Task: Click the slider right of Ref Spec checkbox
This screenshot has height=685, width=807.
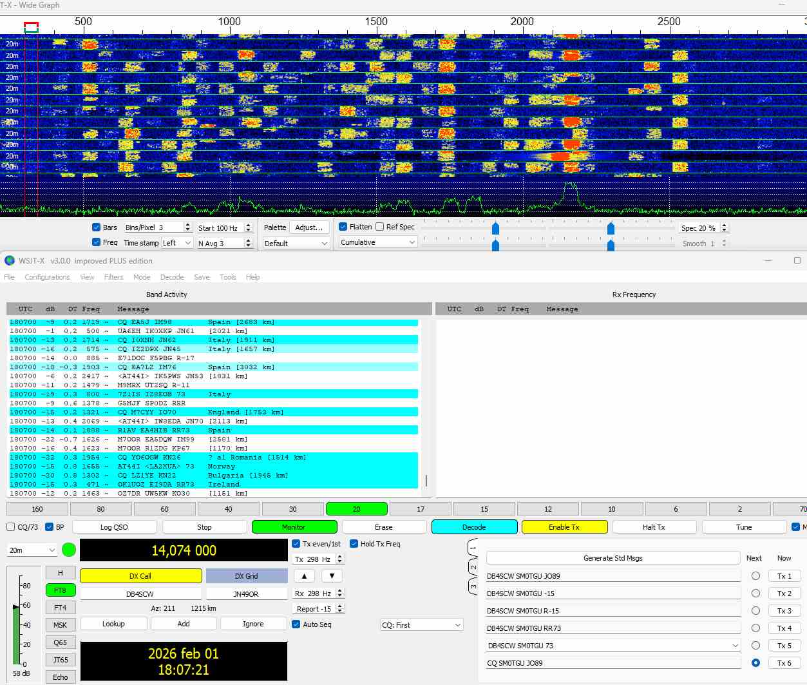Action: pos(495,228)
